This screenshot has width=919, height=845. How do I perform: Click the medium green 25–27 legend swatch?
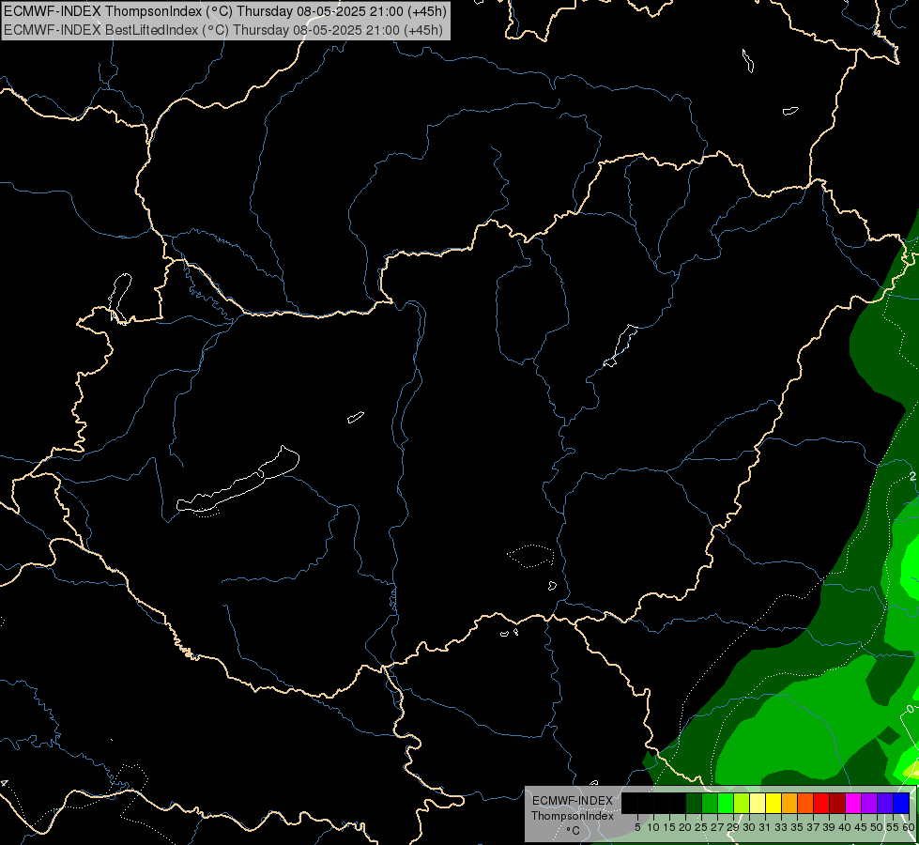(710, 803)
